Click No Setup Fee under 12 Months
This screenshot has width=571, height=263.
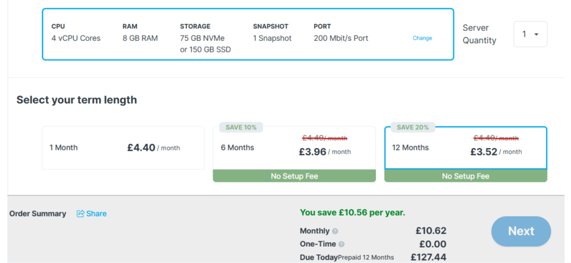465,176
